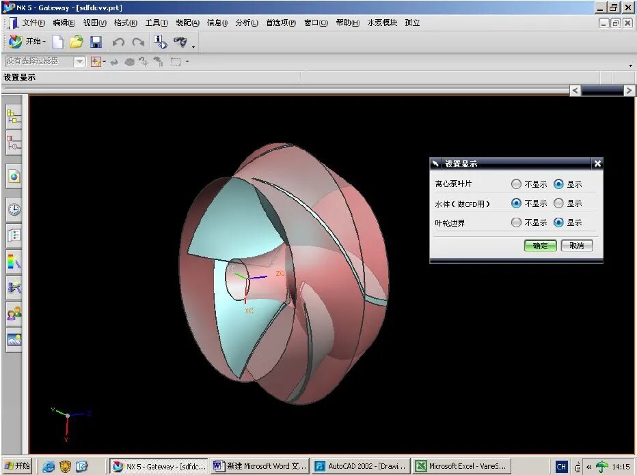Image resolution: width=637 pixels, height=475 pixels.
Task: Click the command finder binoculars icon
Action: (x=180, y=42)
